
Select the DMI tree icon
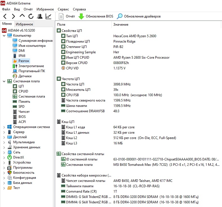pyautogui.click(x=15, y=51)
